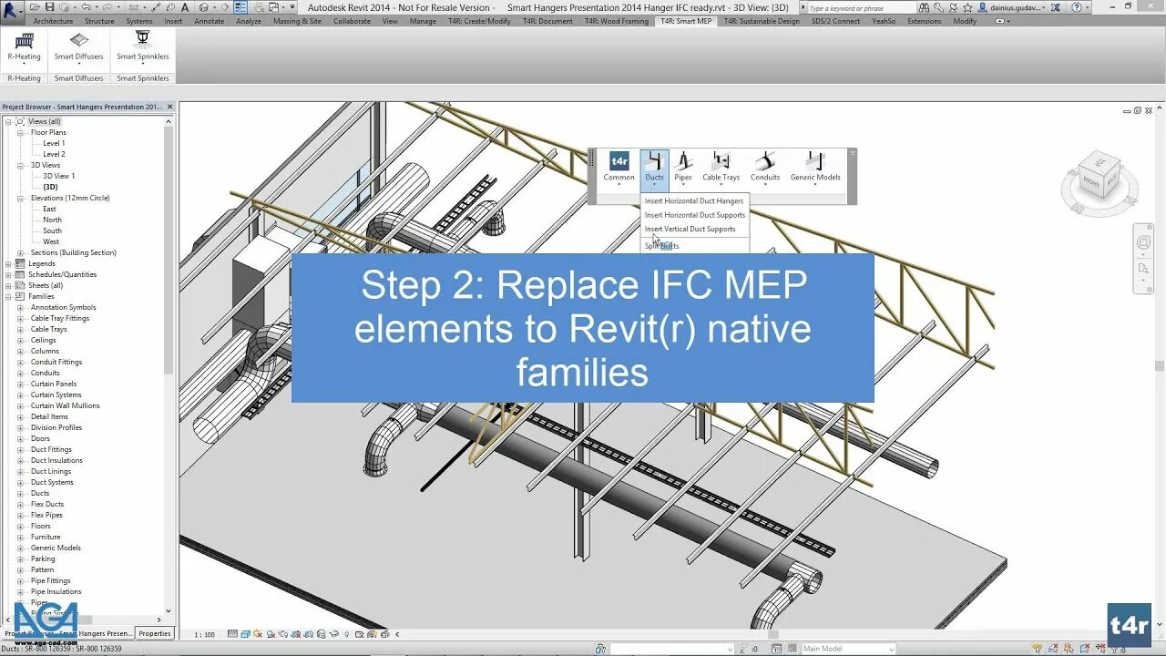Expand the Legends node in Project Browser
The image size is (1166, 656).
9,263
